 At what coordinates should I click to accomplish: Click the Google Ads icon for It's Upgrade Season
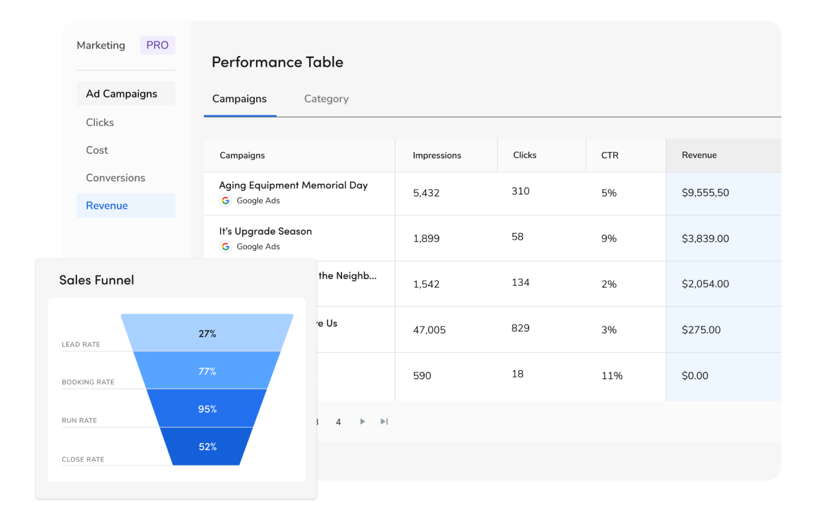[x=225, y=247]
